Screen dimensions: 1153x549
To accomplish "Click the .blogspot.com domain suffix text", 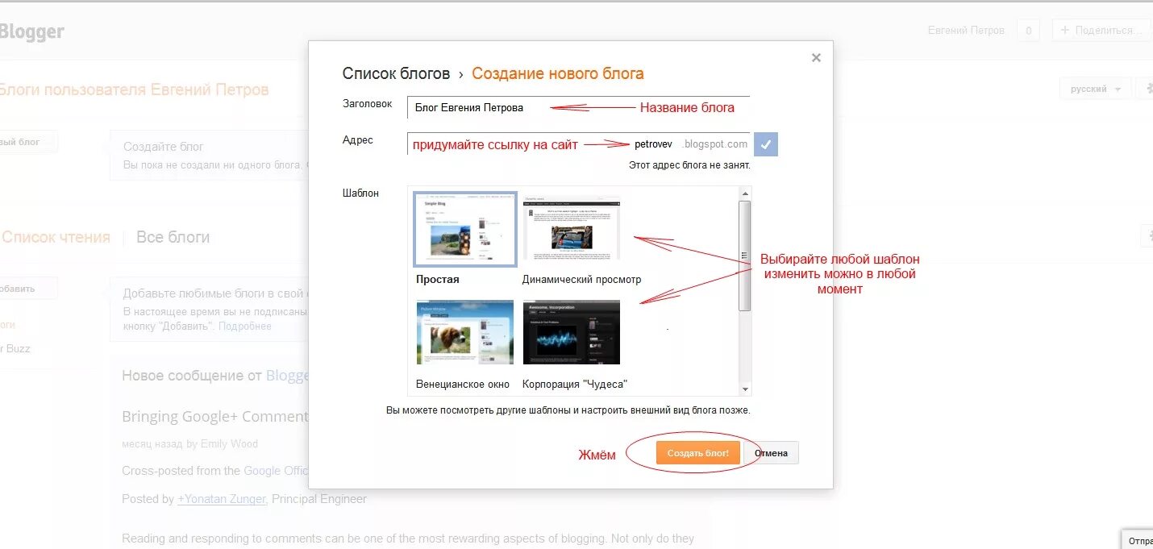I will [714, 144].
